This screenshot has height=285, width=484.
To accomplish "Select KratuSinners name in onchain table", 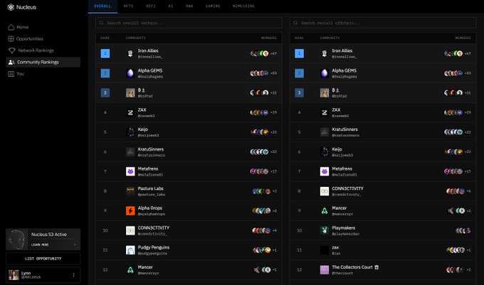I will click(x=151, y=149).
